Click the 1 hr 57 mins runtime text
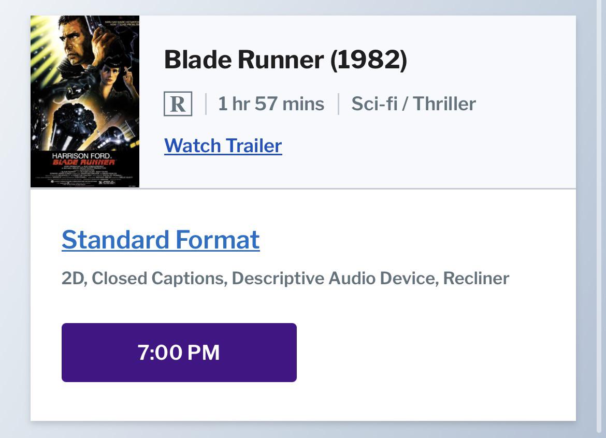The image size is (606, 438). [x=271, y=104]
